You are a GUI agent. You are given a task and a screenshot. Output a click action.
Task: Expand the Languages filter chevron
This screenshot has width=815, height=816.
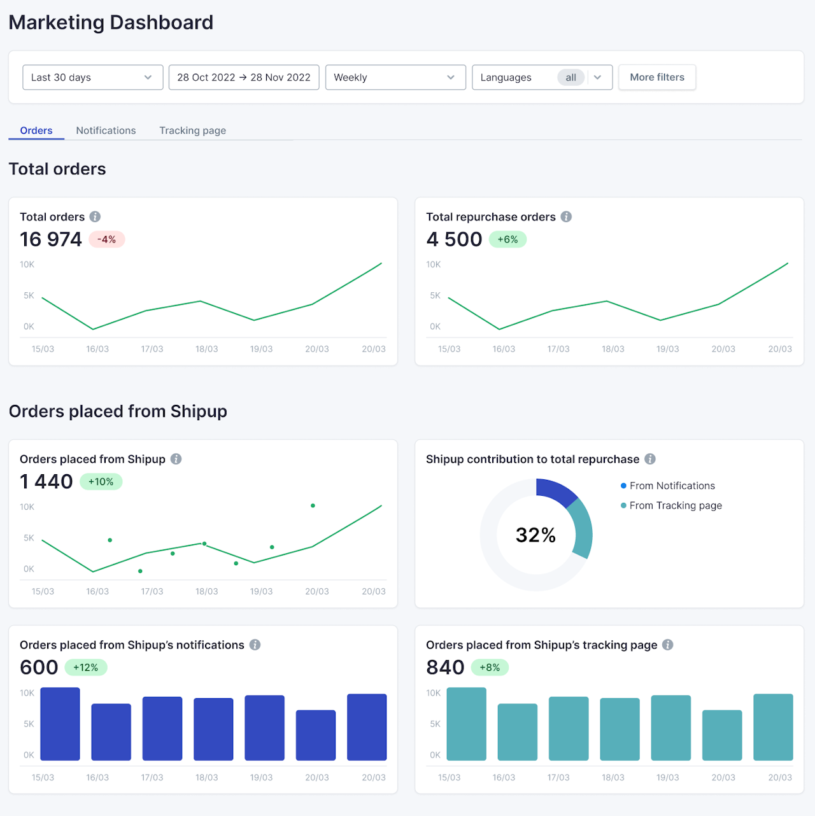pyautogui.click(x=598, y=77)
